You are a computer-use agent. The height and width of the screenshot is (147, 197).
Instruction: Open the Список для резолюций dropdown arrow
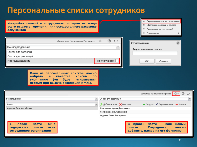(x=189, y=98)
